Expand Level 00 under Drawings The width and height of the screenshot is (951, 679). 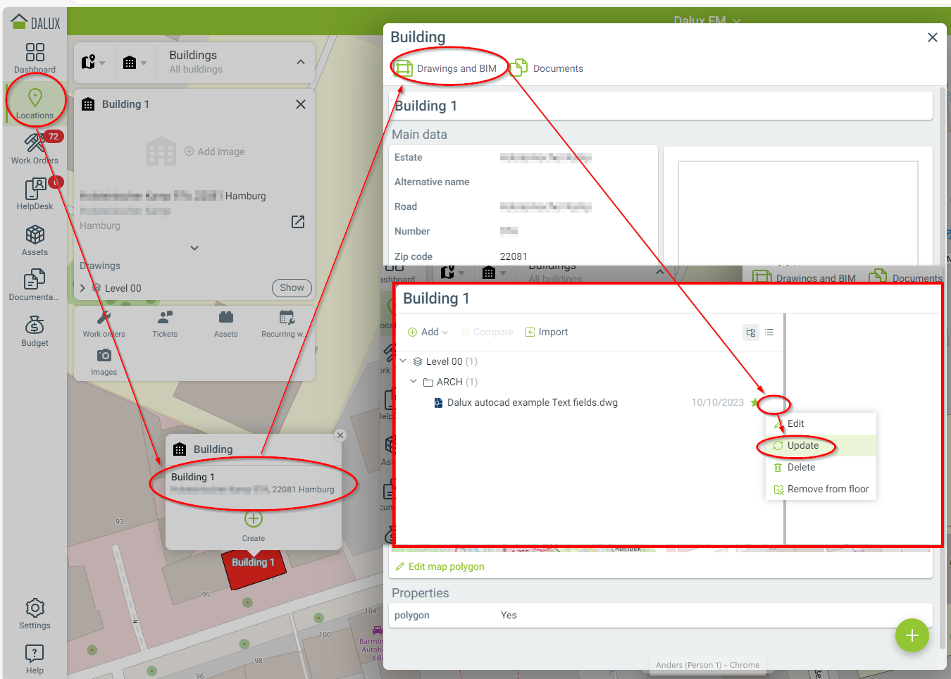click(x=83, y=288)
